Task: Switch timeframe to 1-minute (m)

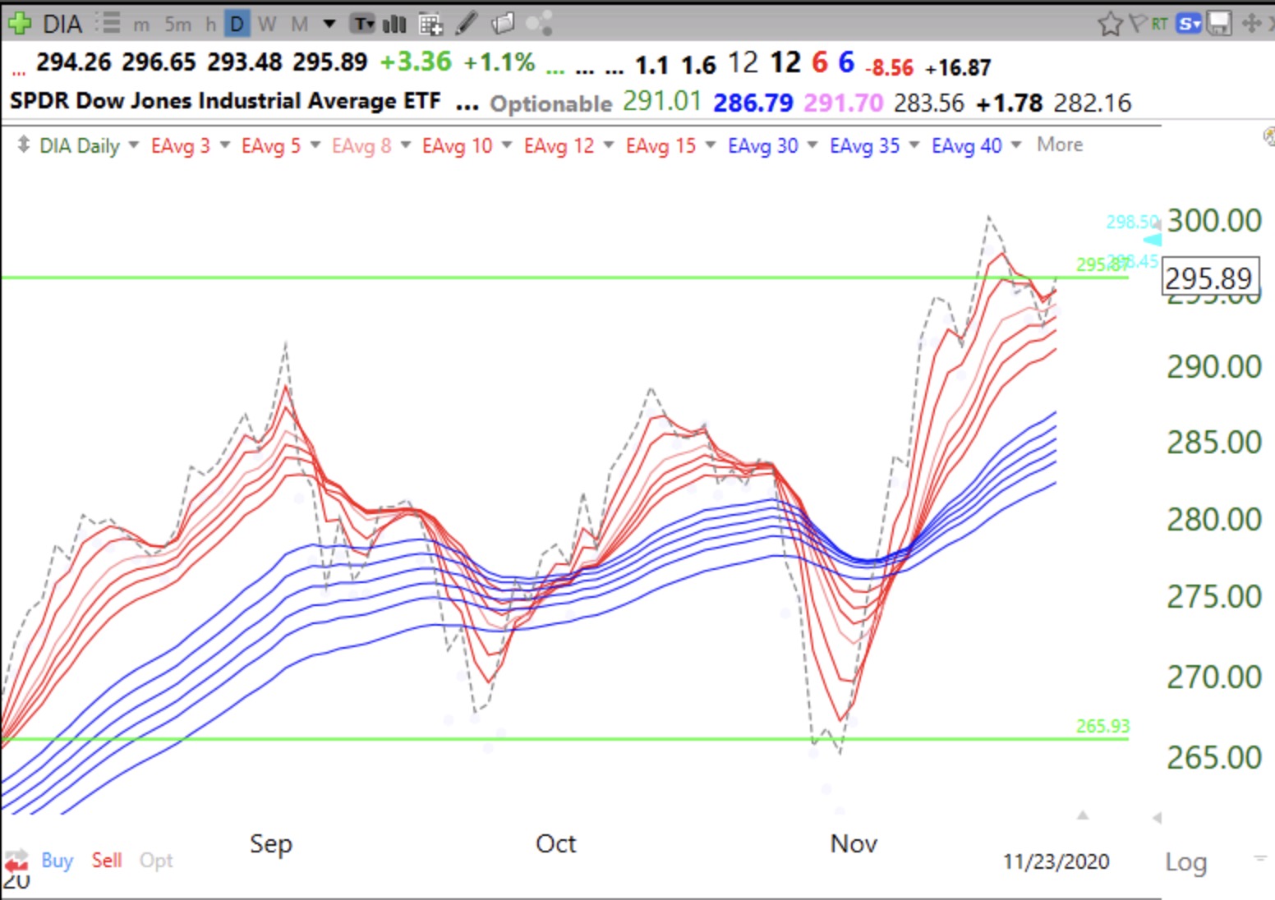Action: pyautogui.click(x=141, y=25)
